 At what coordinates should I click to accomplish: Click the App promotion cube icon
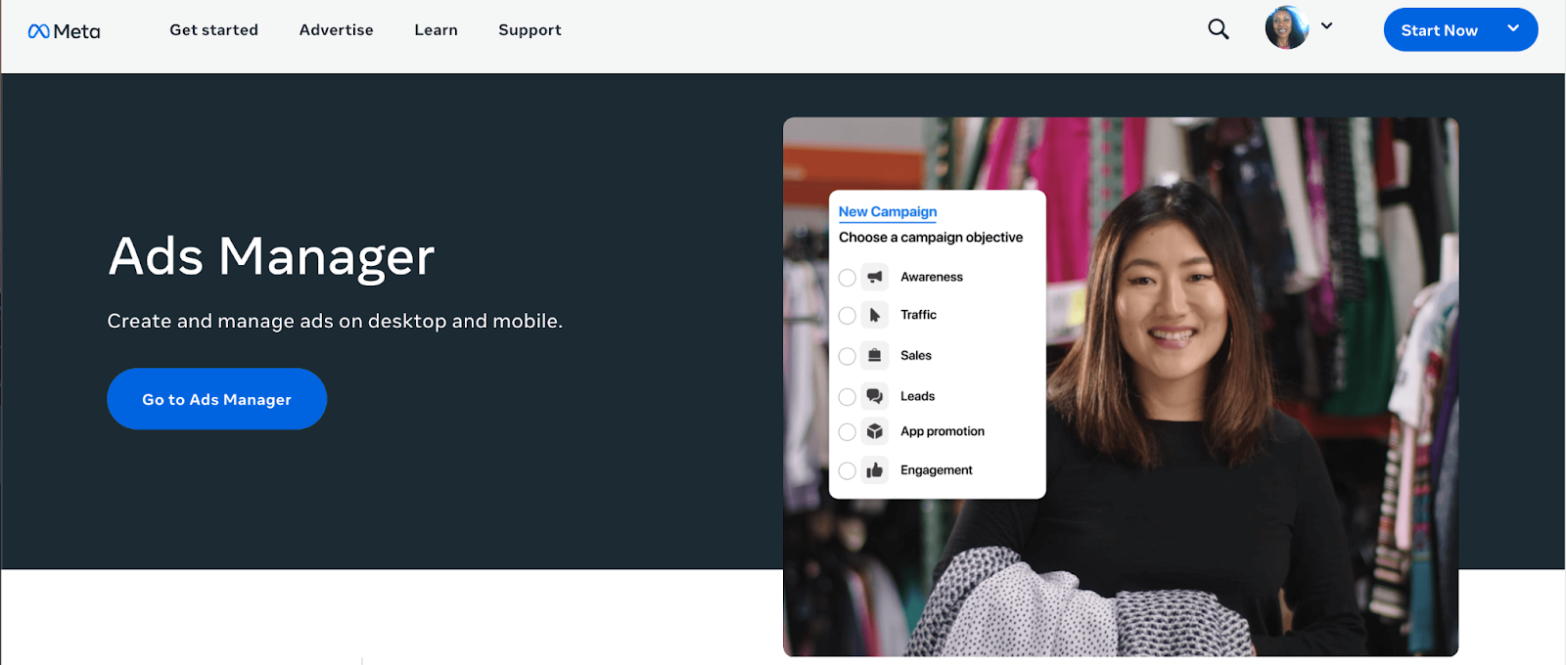click(875, 431)
